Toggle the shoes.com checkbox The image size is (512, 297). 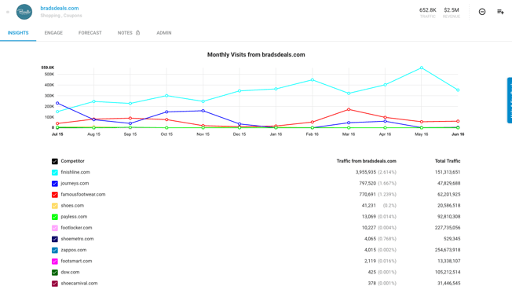point(55,206)
